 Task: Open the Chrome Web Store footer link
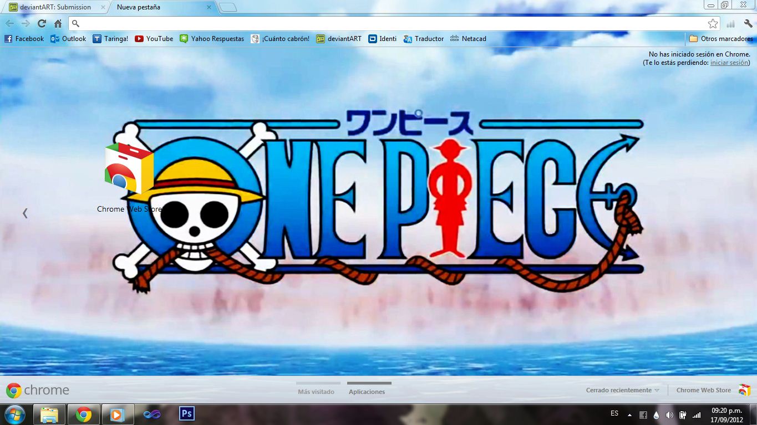click(713, 390)
